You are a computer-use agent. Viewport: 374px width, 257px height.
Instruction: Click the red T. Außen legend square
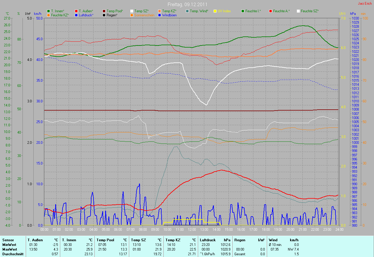pyautogui.click(x=76, y=11)
